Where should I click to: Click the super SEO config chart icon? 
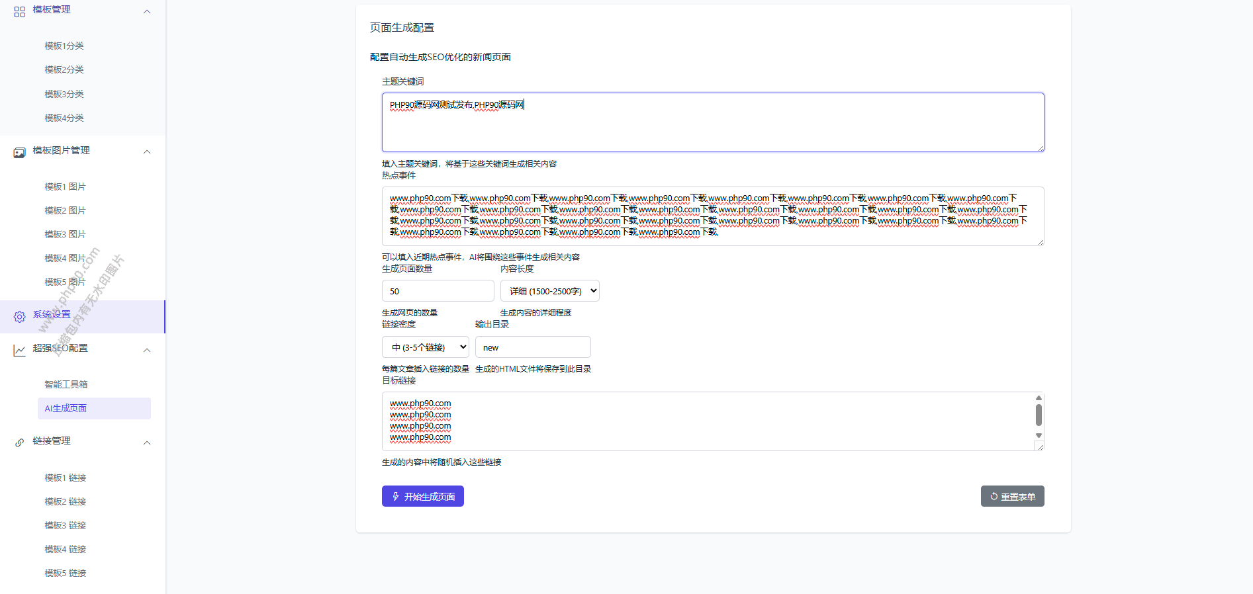(19, 350)
